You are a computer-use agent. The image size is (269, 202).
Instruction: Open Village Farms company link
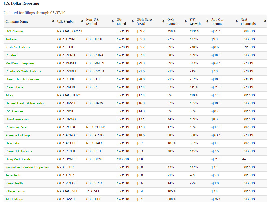pyautogui.click(x=15, y=191)
